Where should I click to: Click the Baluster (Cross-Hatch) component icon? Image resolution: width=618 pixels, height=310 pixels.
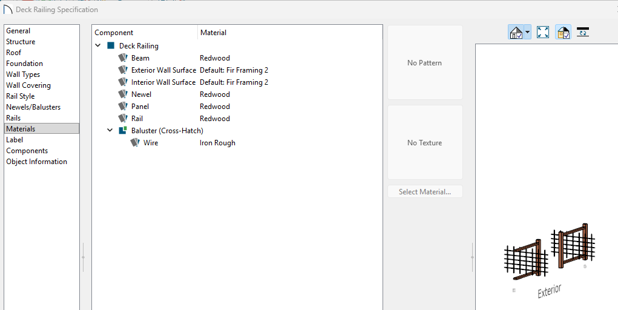pyautogui.click(x=123, y=131)
